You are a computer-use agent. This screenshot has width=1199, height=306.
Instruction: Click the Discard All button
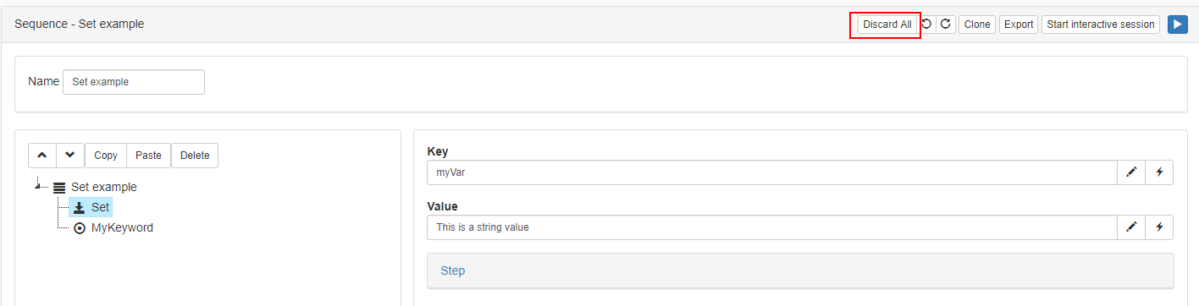887,25
